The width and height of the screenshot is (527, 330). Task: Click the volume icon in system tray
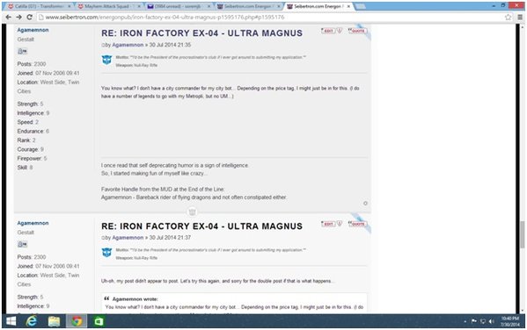492,321
